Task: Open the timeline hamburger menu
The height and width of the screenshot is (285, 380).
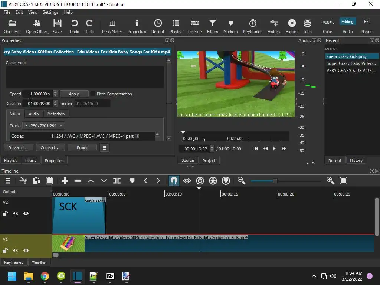Action: coord(8,181)
